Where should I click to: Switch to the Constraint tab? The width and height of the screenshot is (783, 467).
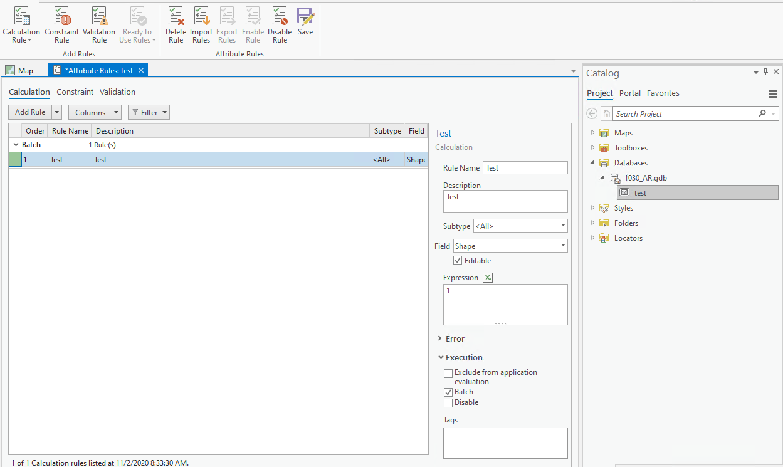[x=75, y=92]
